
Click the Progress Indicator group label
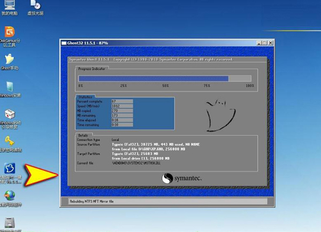(x=91, y=69)
